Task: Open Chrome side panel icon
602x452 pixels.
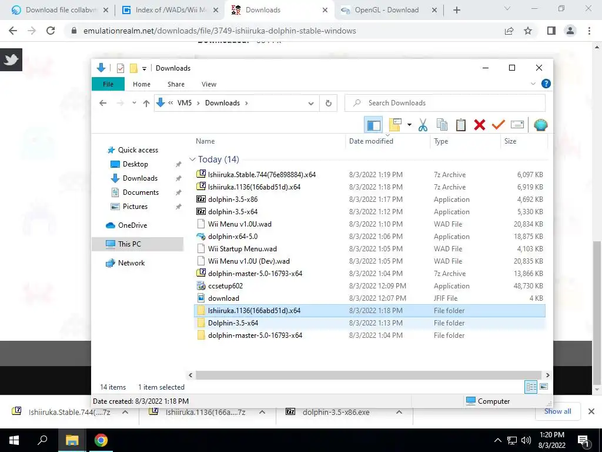Action: tap(551, 31)
